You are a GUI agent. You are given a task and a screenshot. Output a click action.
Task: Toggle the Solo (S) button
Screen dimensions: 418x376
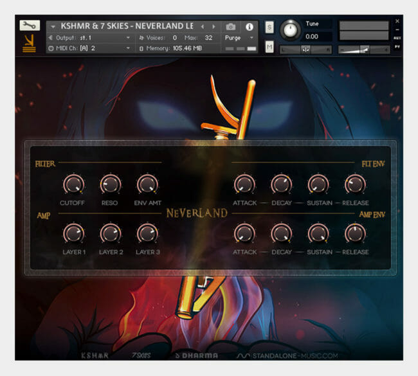tap(269, 27)
